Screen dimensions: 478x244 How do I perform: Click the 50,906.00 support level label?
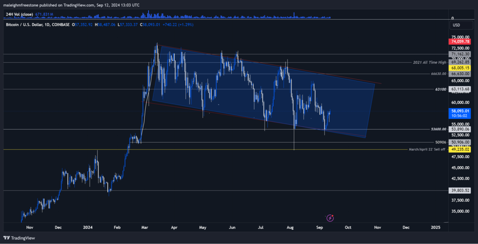click(460, 142)
